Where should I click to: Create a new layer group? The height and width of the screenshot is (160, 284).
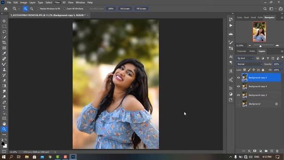pyautogui.click(x=266, y=151)
